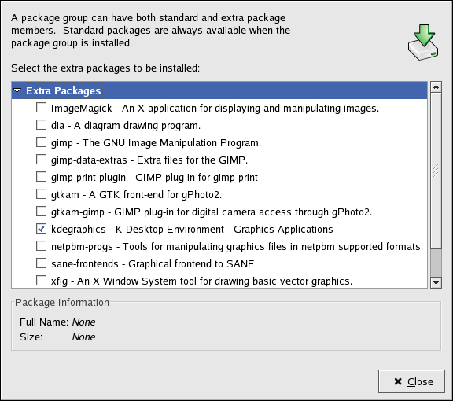The height and width of the screenshot is (401, 453).
Task: Click the scrollbar up arrow
Action: tap(436, 86)
